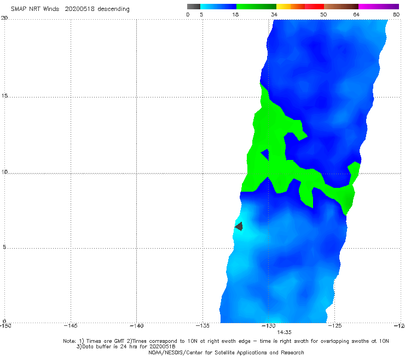The image size is (405, 356).
Task: Click the color bar label '50'
Action: click(323, 15)
